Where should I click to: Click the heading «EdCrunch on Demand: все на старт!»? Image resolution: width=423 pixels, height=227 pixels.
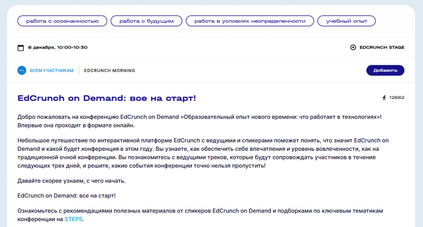(107, 98)
